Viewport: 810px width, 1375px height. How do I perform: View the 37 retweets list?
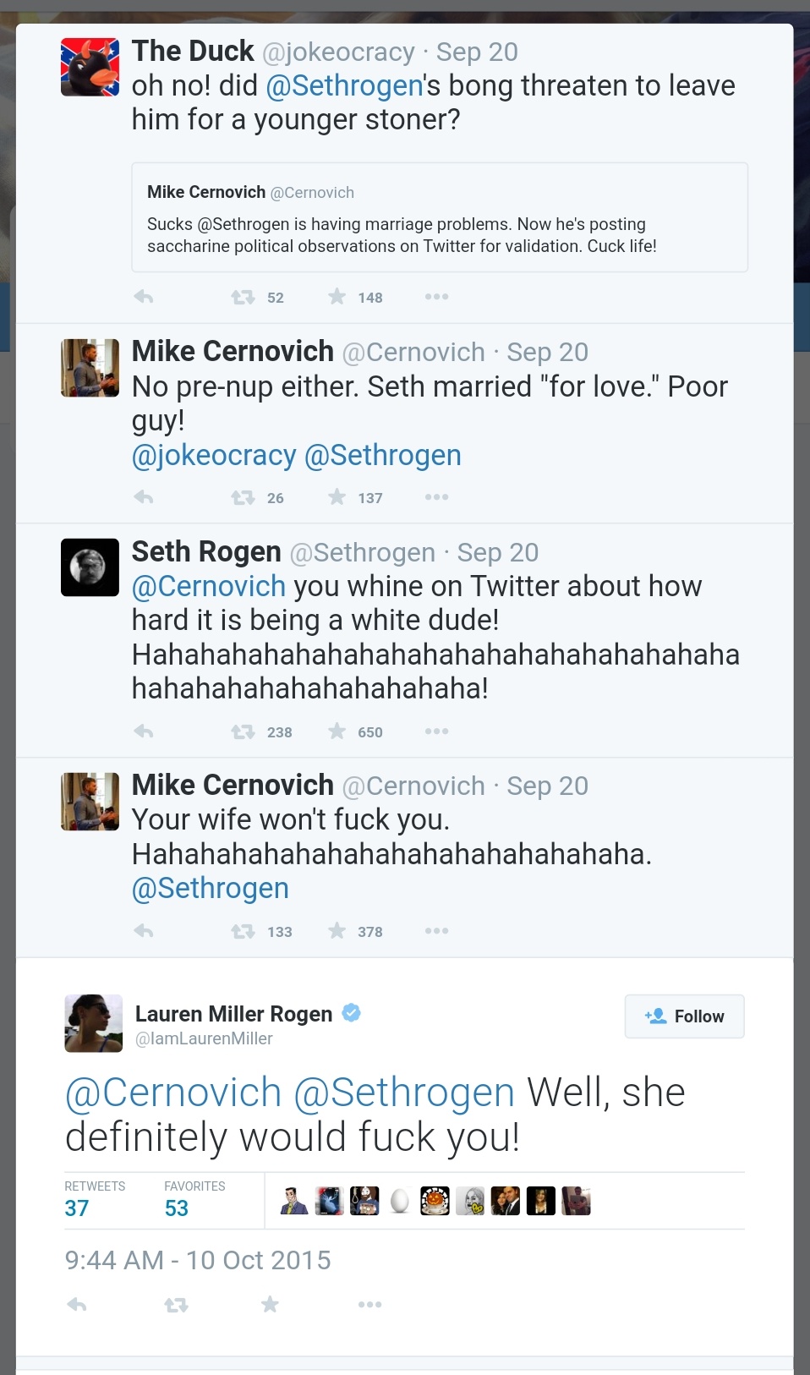point(77,1208)
